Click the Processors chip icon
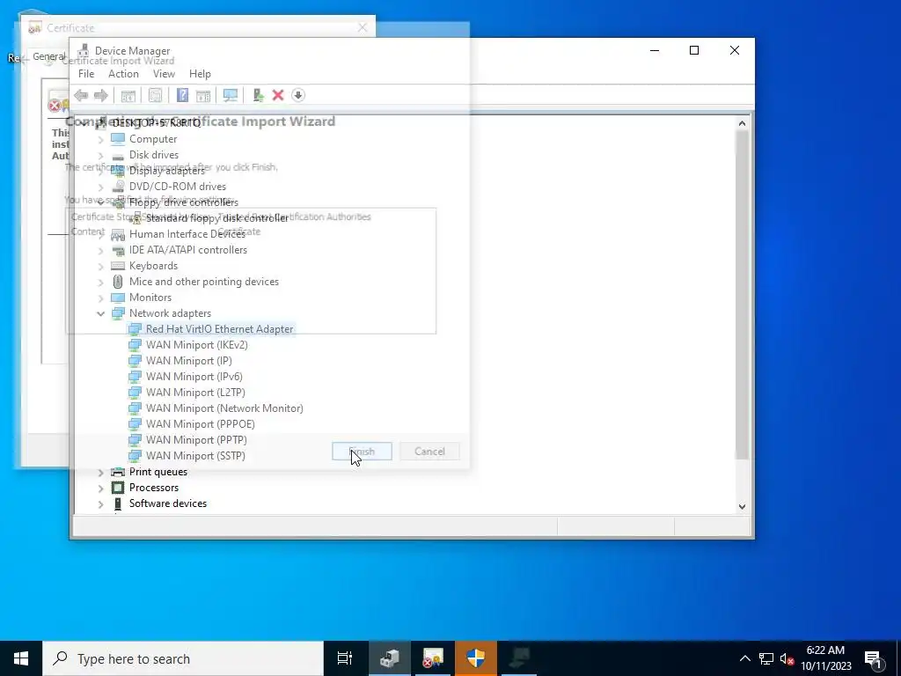This screenshot has width=901, height=676. click(x=118, y=488)
